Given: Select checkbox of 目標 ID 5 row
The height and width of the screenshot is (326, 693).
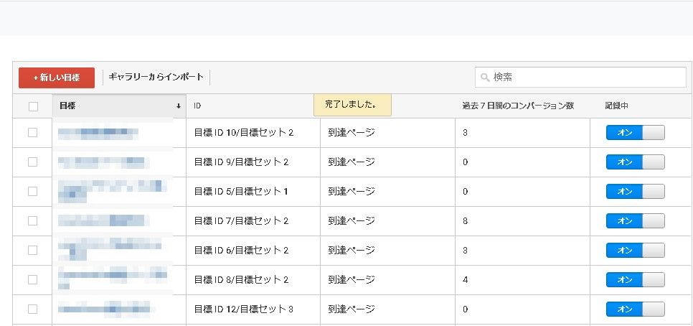Looking at the screenshot, I should tap(32, 192).
